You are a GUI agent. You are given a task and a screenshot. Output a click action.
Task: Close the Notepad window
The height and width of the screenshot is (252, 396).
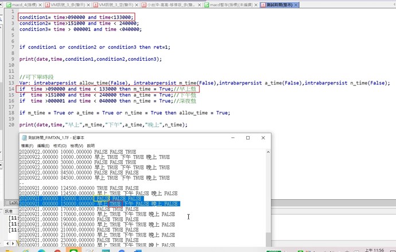263,138
